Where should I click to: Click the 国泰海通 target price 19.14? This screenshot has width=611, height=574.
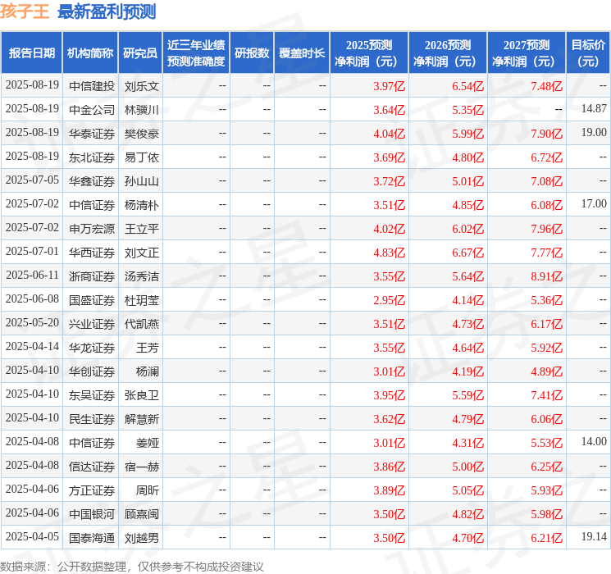[594, 536]
